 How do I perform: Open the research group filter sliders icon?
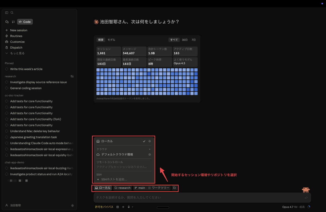[72, 76]
